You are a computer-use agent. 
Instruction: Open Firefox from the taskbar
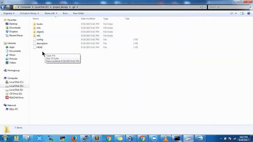[74, 138]
